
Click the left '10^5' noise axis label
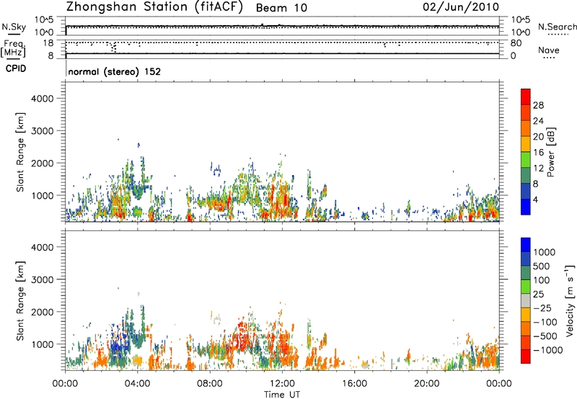pyautogui.click(x=43, y=20)
